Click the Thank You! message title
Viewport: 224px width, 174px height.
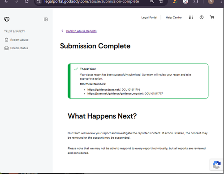coord(88,69)
